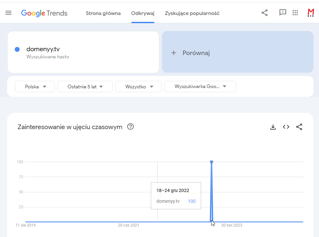Open the account avatar icon

click(311, 13)
